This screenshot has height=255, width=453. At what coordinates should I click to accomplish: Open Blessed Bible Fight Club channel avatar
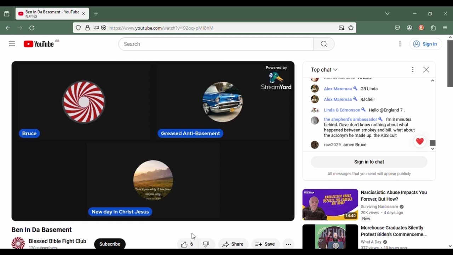(18, 243)
